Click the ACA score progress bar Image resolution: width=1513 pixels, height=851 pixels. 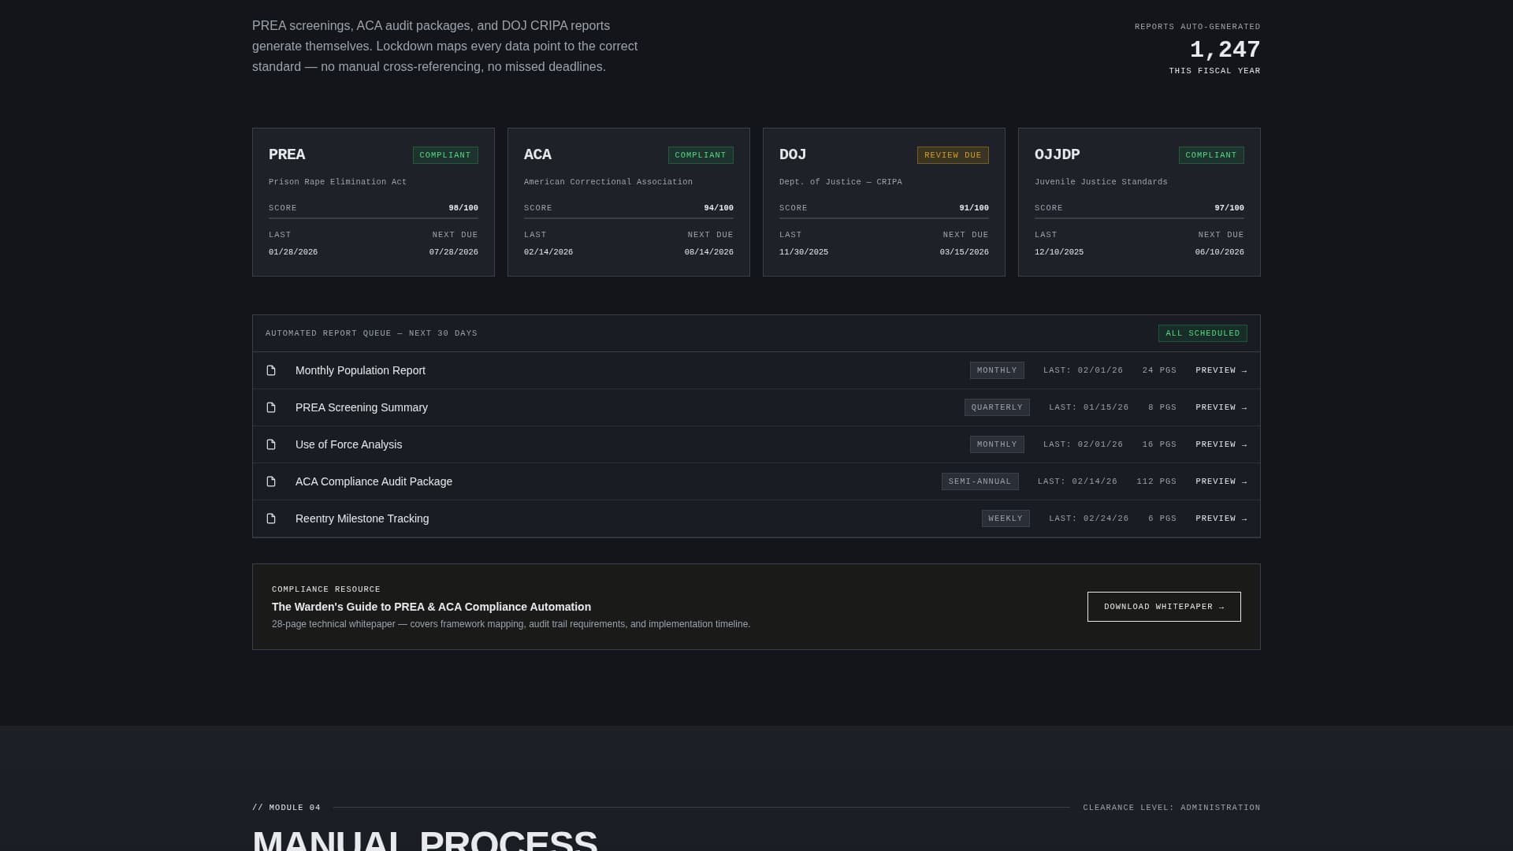point(629,218)
